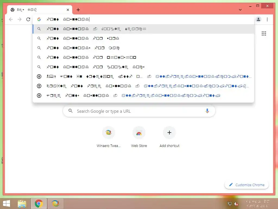Open the second download-icon URL suggestion
278x209 pixels.
click(143, 86)
